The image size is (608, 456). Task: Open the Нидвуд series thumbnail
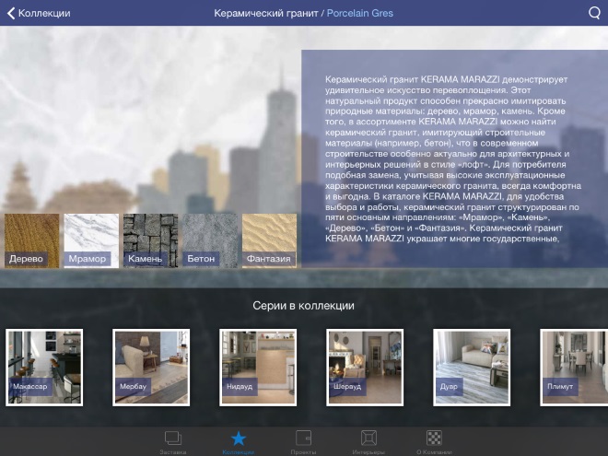(258, 368)
